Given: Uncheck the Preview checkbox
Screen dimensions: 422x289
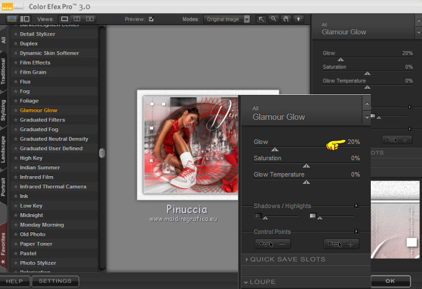Looking at the screenshot, I should pos(151,19).
